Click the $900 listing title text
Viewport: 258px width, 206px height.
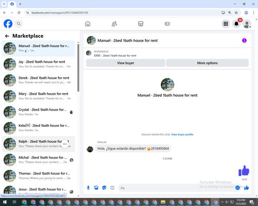coord(115,56)
